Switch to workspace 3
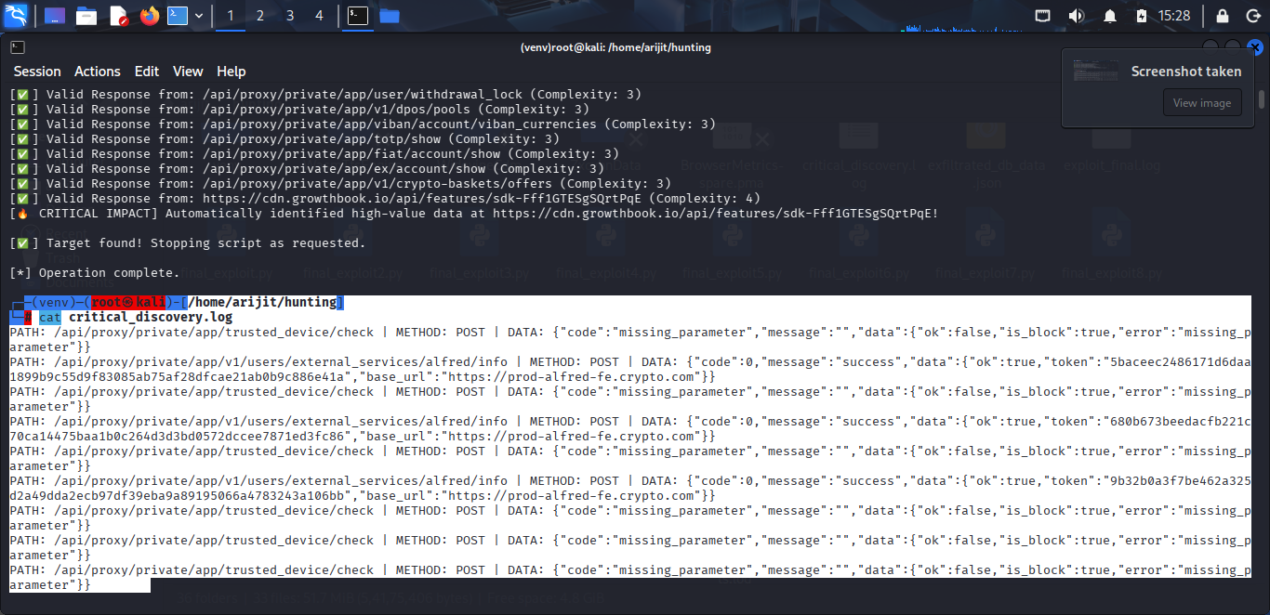Screen dimensions: 1270x615 coord(290,16)
